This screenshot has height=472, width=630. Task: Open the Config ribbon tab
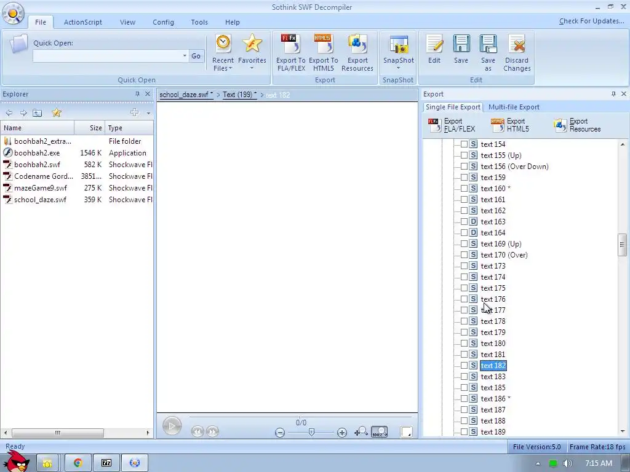[x=163, y=22]
